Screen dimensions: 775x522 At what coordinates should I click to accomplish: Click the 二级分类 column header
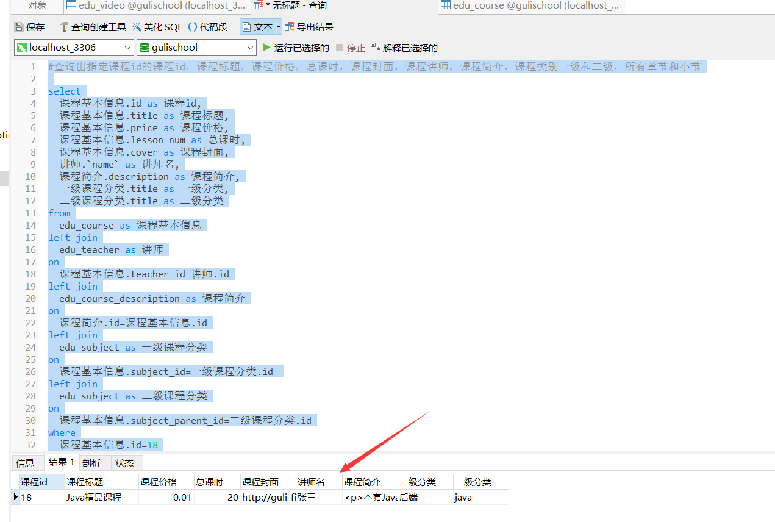480,482
